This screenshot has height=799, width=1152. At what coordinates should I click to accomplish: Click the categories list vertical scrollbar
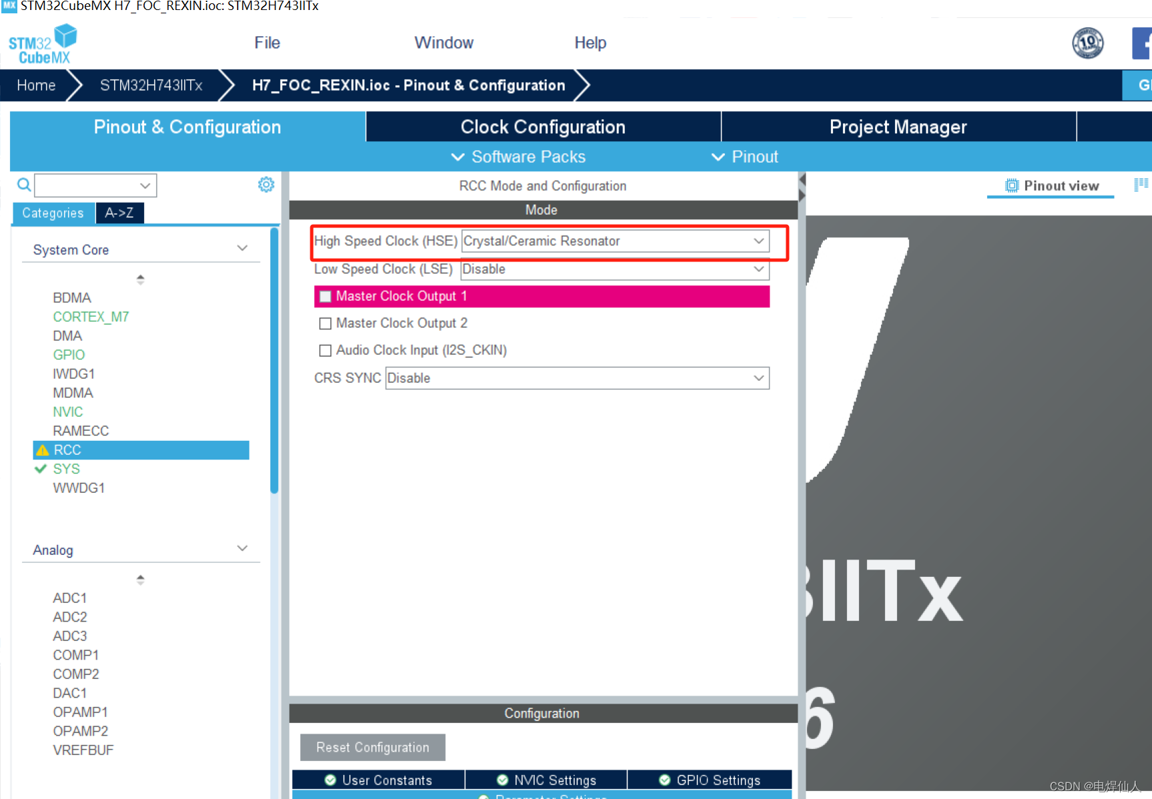(x=274, y=361)
